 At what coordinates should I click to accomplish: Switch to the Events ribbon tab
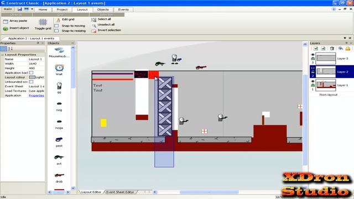click(123, 9)
